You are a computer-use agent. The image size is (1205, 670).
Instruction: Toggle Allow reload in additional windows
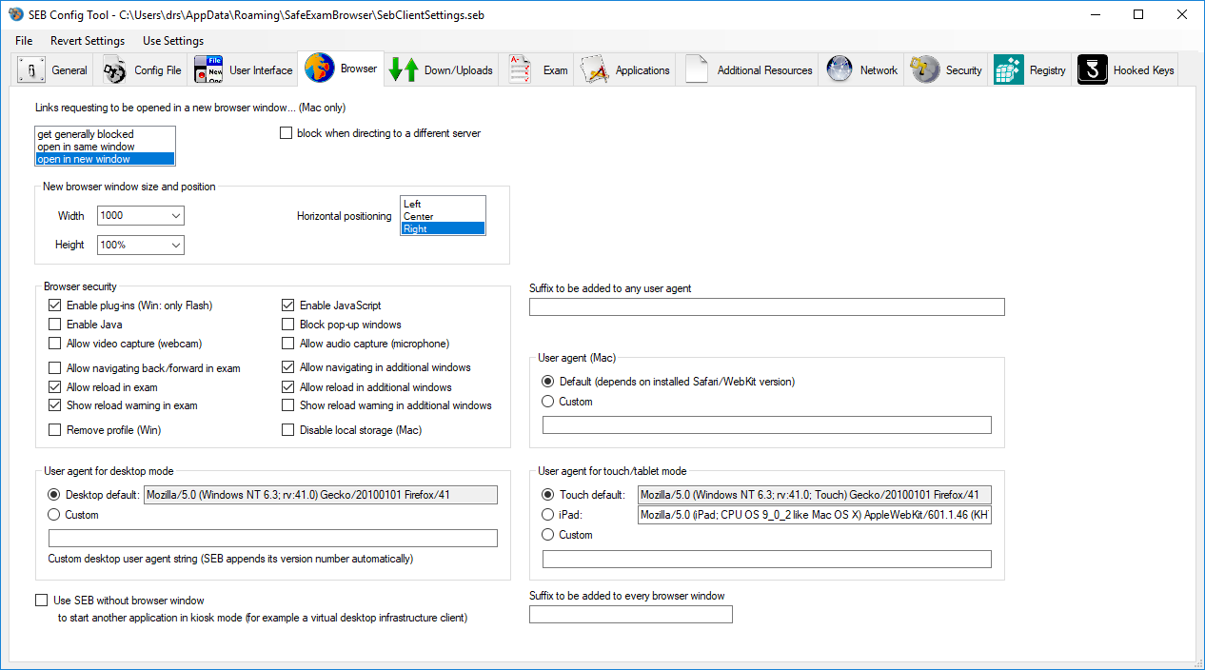(x=287, y=387)
